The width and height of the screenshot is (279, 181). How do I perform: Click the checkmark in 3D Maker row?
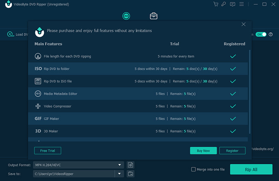click(x=233, y=131)
